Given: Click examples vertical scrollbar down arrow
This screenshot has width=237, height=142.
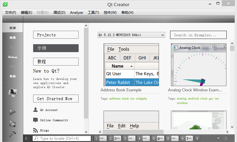Looking at the screenshot, I should pos(232,127).
